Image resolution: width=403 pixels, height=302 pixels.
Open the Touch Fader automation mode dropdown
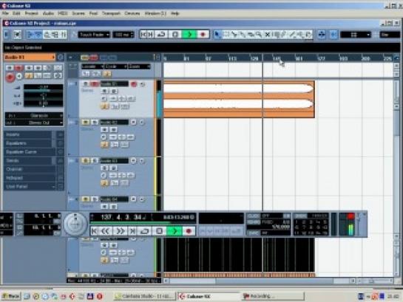[94, 35]
